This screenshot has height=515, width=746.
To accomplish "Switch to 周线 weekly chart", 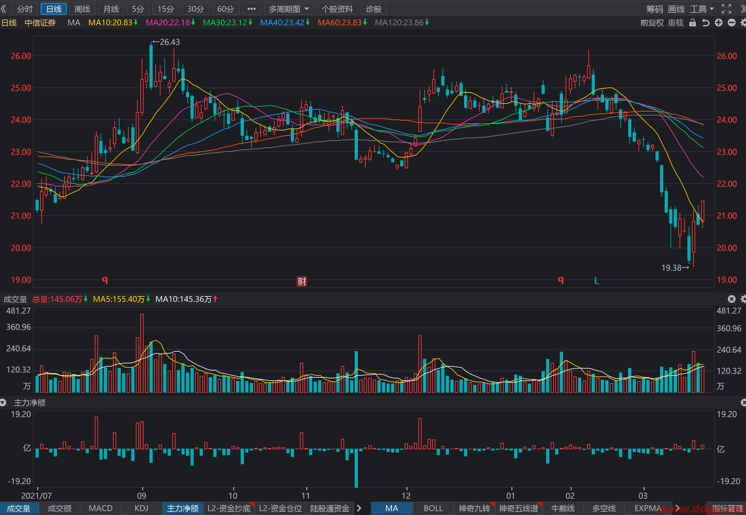I will [82, 9].
